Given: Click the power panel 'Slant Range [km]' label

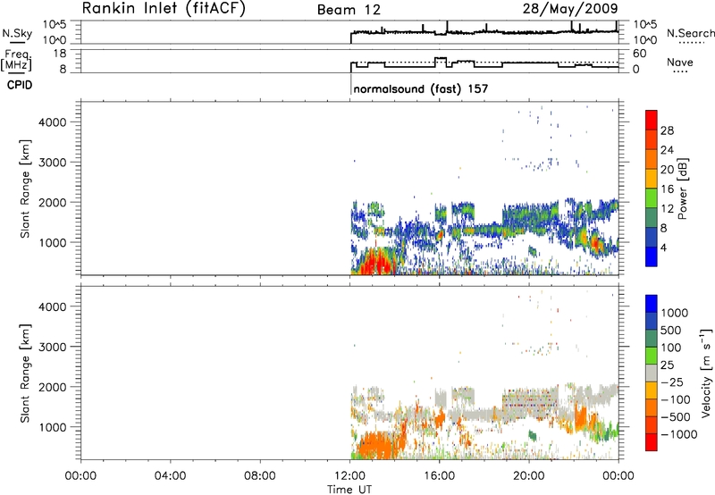Looking at the screenshot, I should click(25, 189).
